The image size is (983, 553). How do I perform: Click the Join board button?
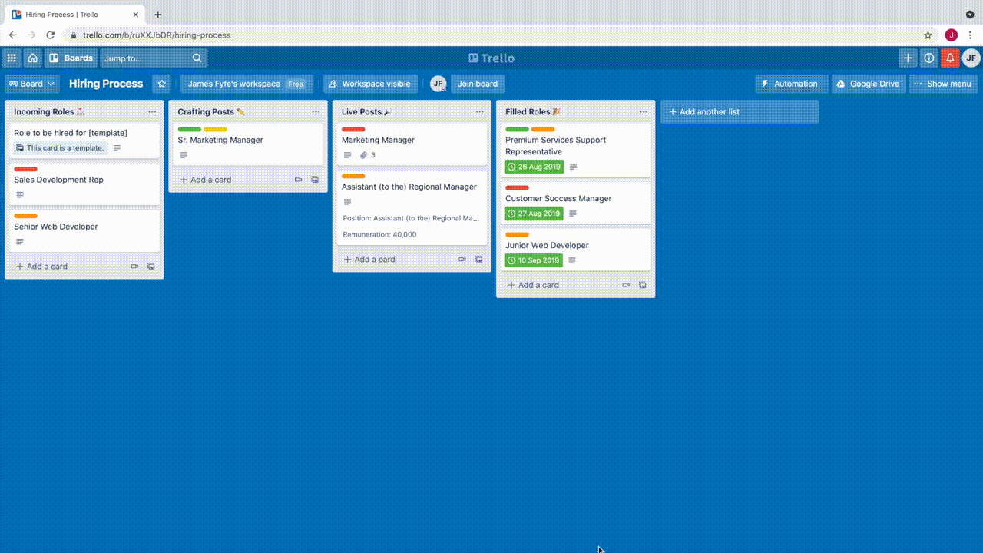478,84
